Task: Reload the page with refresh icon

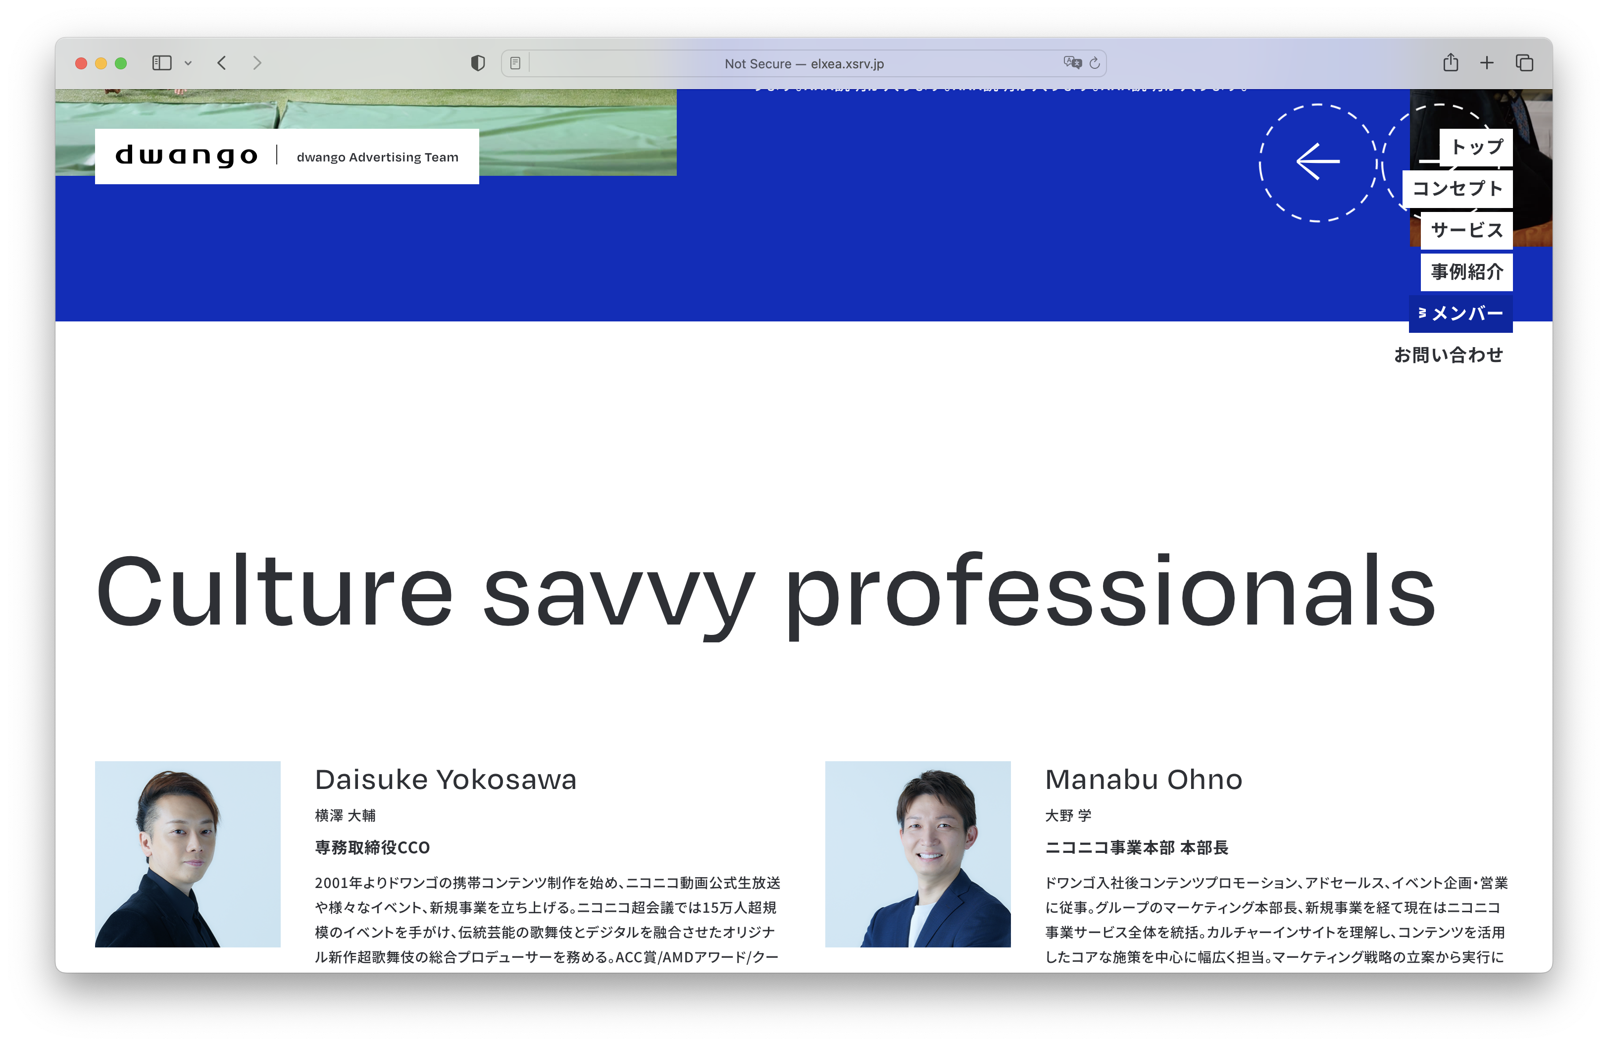Action: tap(1095, 63)
